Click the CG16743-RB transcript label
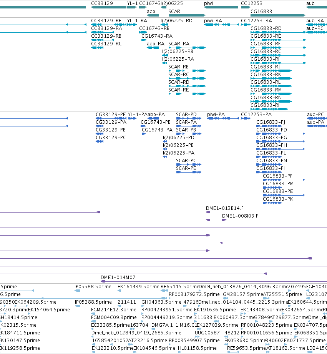The height and width of the screenshot is (354, 327). [x=154, y=28]
